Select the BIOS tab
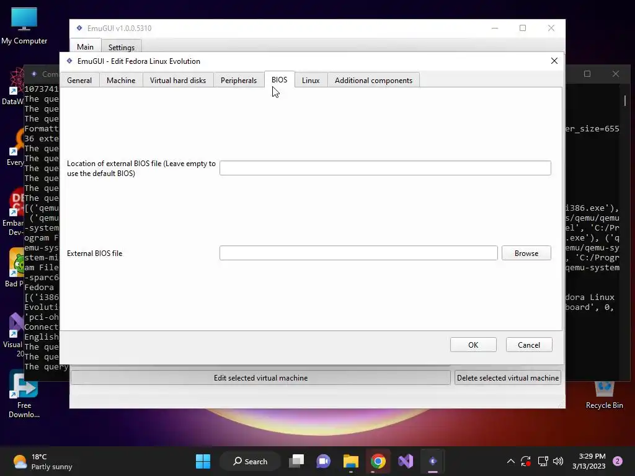Screen dimensions: 635x476 [x=280, y=80]
